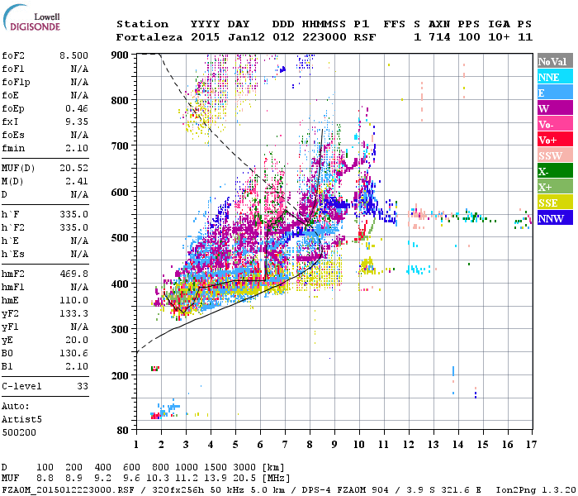Click the hmF2 value 469.8
Viewport: 578px width, 496px height.
coord(73,274)
